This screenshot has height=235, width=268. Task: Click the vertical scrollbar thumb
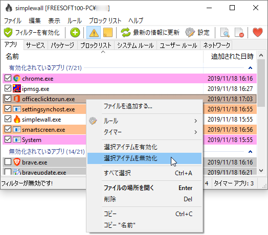coord(261,83)
